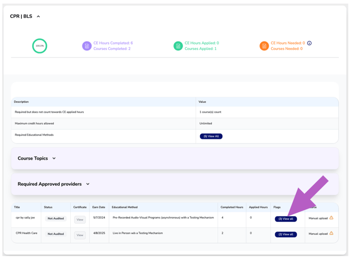The height and width of the screenshot is (259, 350).
Task: Click the purple CE Hours Completed icon
Action: tap(87, 46)
